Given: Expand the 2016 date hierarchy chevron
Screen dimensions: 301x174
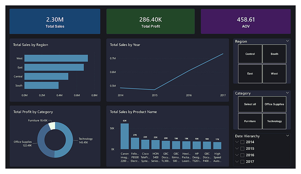Looking at the screenshot, I should tap(237, 155).
